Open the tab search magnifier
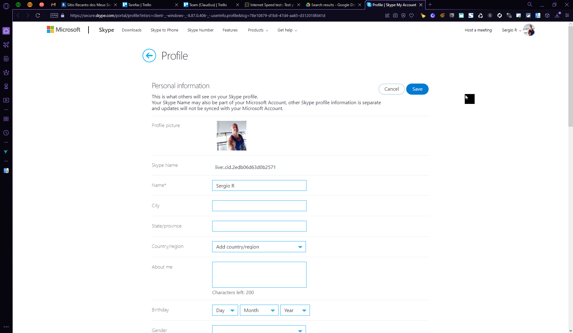This screenshot has width=573, height=333. click(530, 5)
